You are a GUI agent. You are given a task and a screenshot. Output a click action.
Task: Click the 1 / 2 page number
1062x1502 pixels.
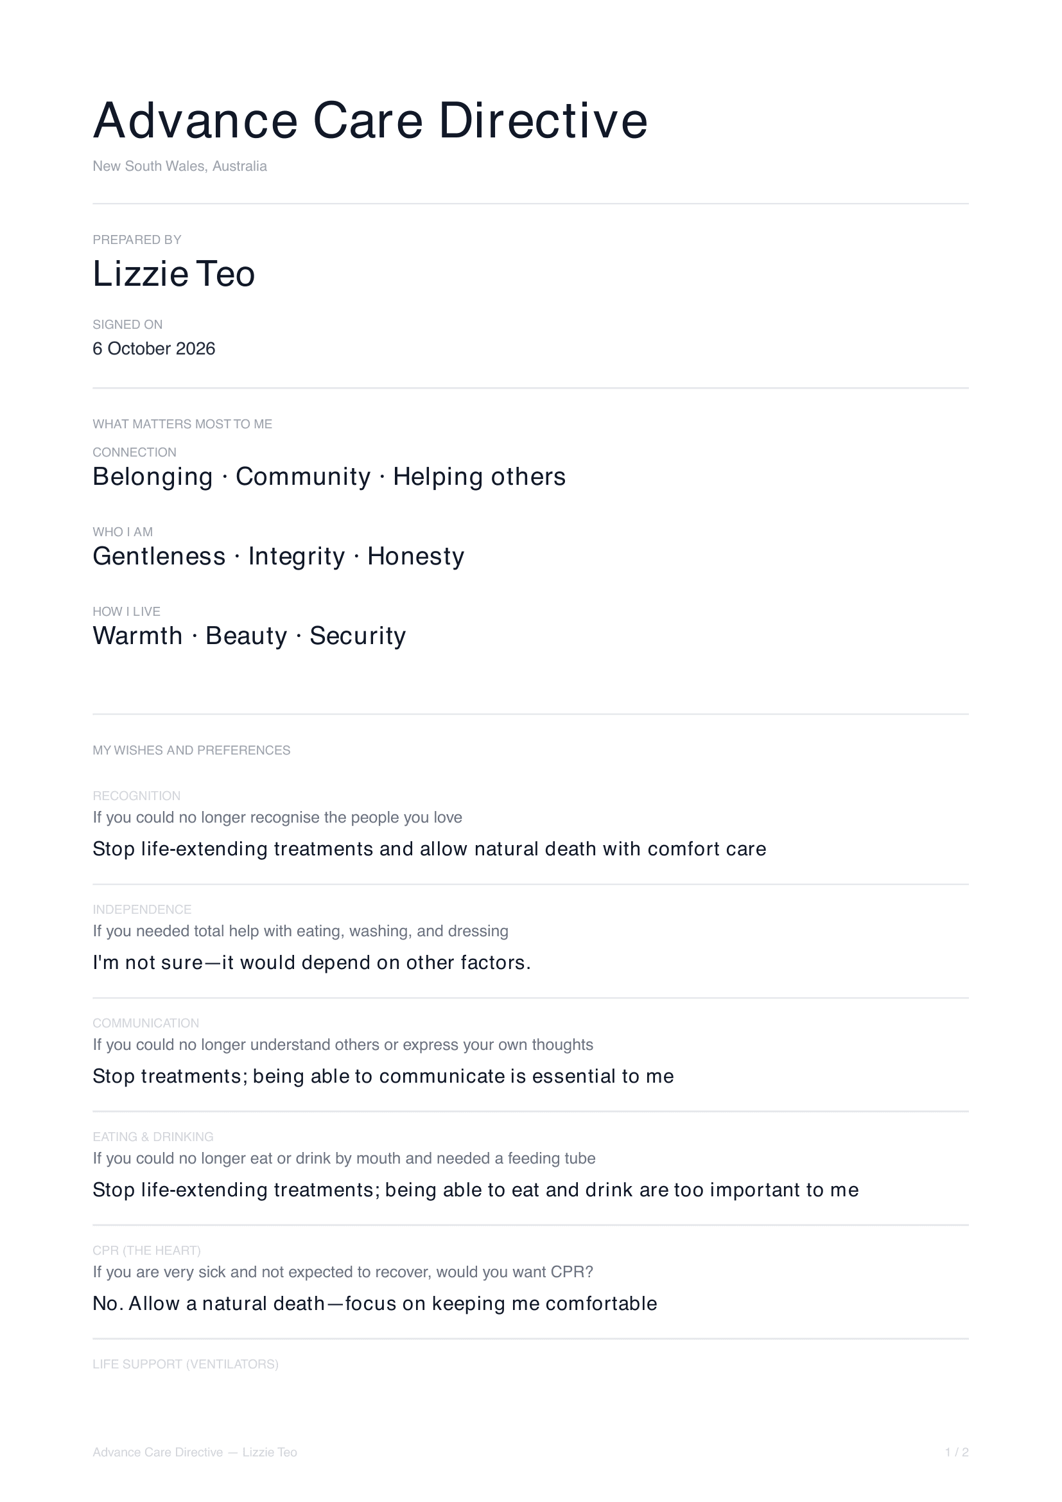(x=957, y=1453)
